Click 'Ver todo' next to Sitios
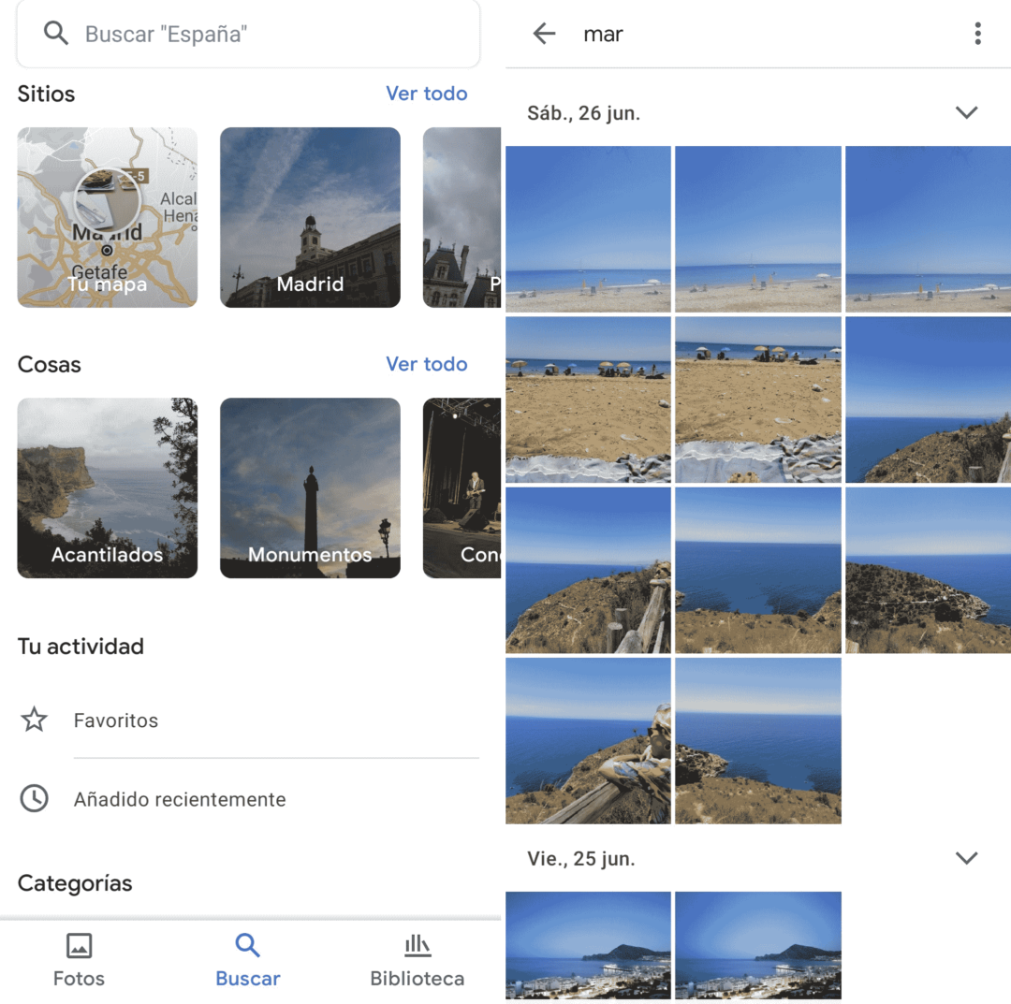The height and width of the screenshot is (1004, 1011). click(427, 93)
